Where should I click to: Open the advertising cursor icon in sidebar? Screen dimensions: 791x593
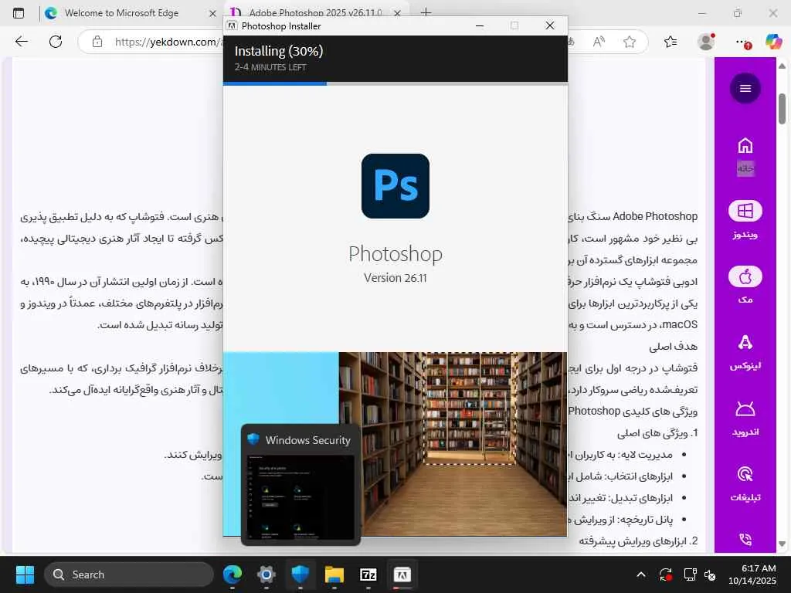745,474
